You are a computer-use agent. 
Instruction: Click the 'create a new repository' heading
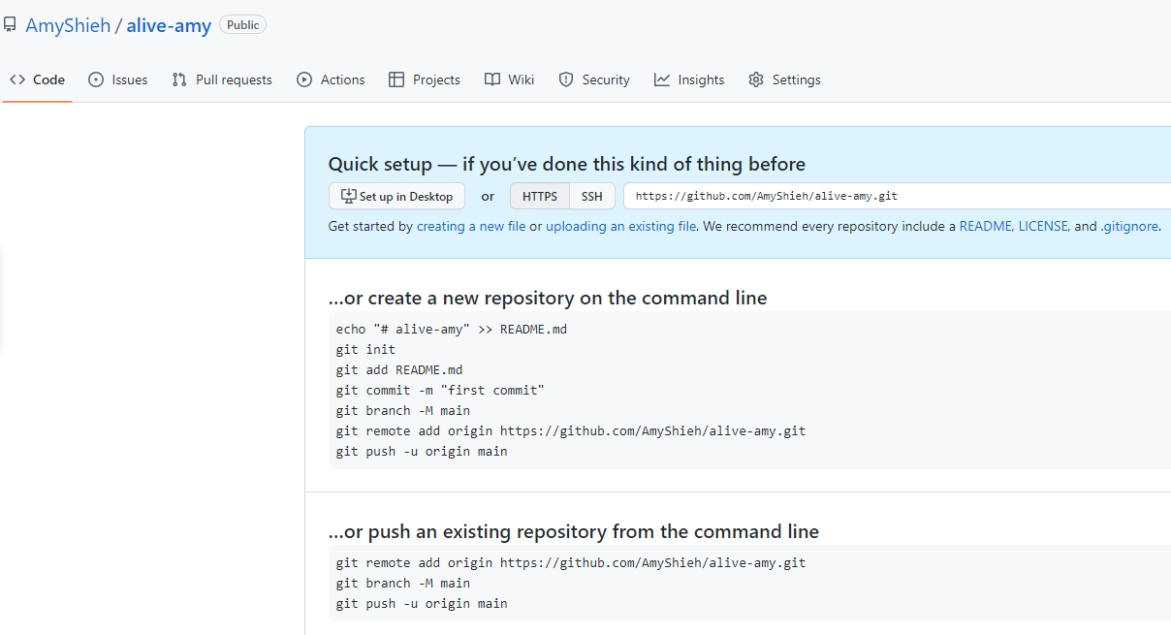(548, 298)
